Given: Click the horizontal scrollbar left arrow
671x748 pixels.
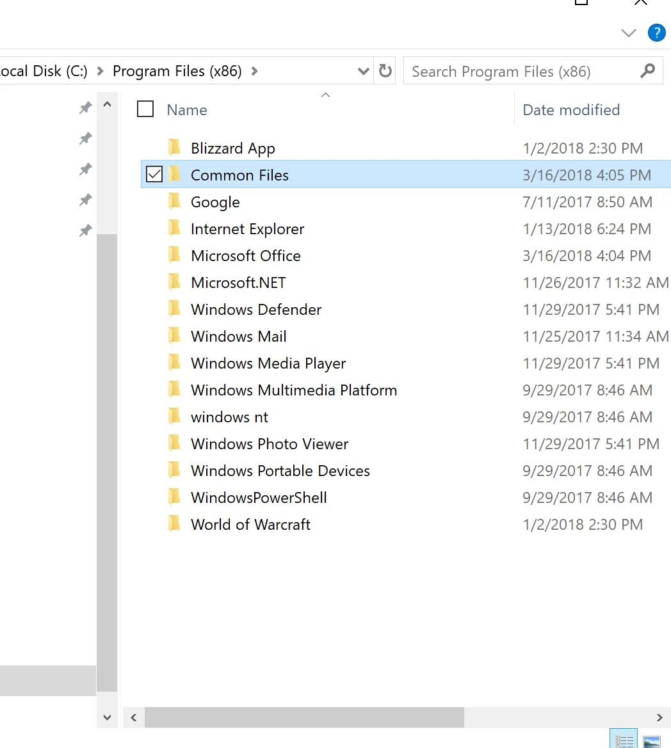Looking at the screenshot, I should pyautogui.click(x=134, y=717).
